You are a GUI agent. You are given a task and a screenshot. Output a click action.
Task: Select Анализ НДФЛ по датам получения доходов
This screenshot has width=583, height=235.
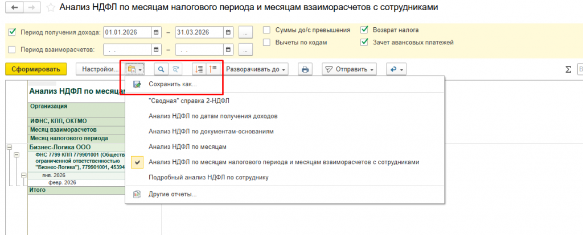click(x=285, y=116)
